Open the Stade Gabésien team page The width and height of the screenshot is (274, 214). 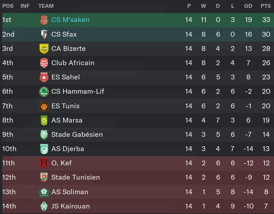point(77,134)
